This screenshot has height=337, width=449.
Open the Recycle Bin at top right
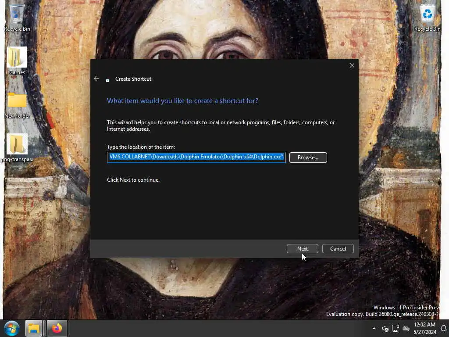427,17
